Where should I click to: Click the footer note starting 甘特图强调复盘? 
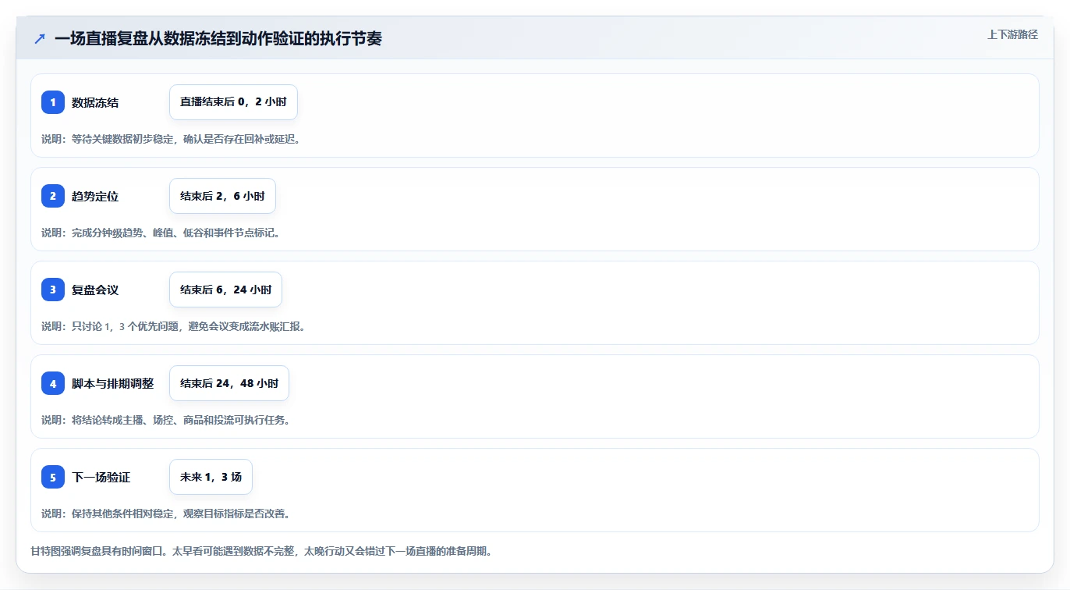click(x=261, y=551)
